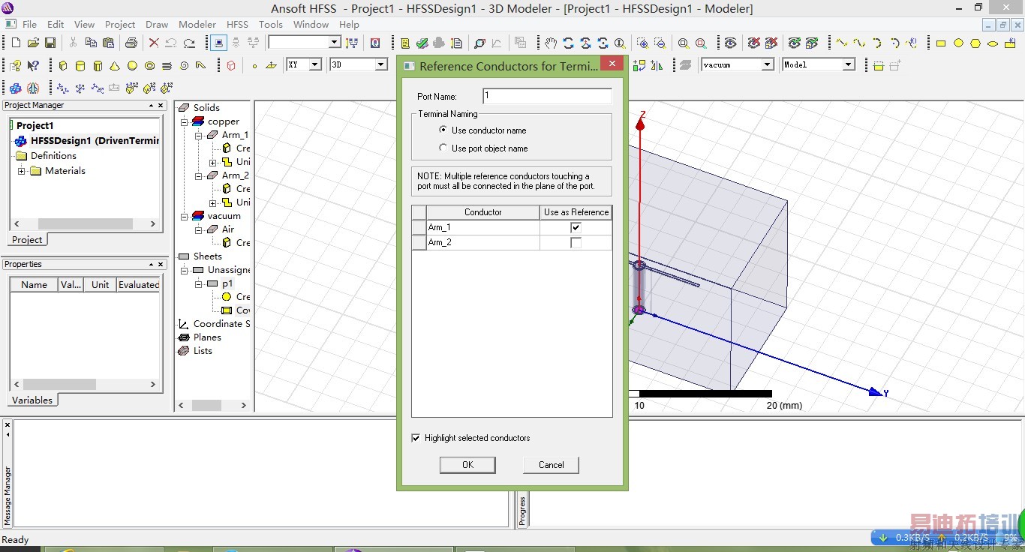Click OK in the Reference Conductors dialog
Image resolution: width=1025 pixels, height=552 pixels.
pyautogui.click(x=467, y=465)
